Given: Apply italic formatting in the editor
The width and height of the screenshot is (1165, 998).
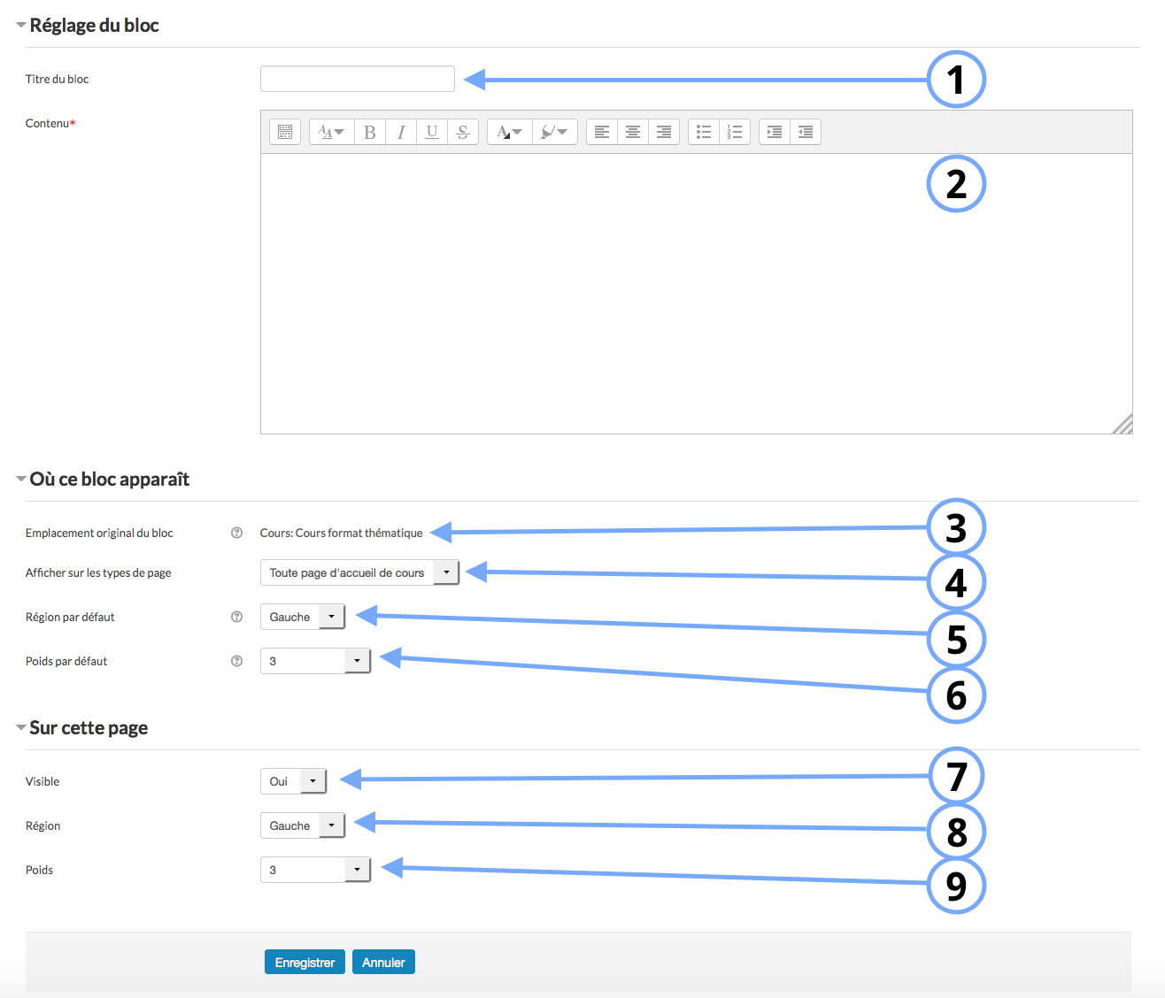Looking at the screenshot, I should click(x=401, y=132).
